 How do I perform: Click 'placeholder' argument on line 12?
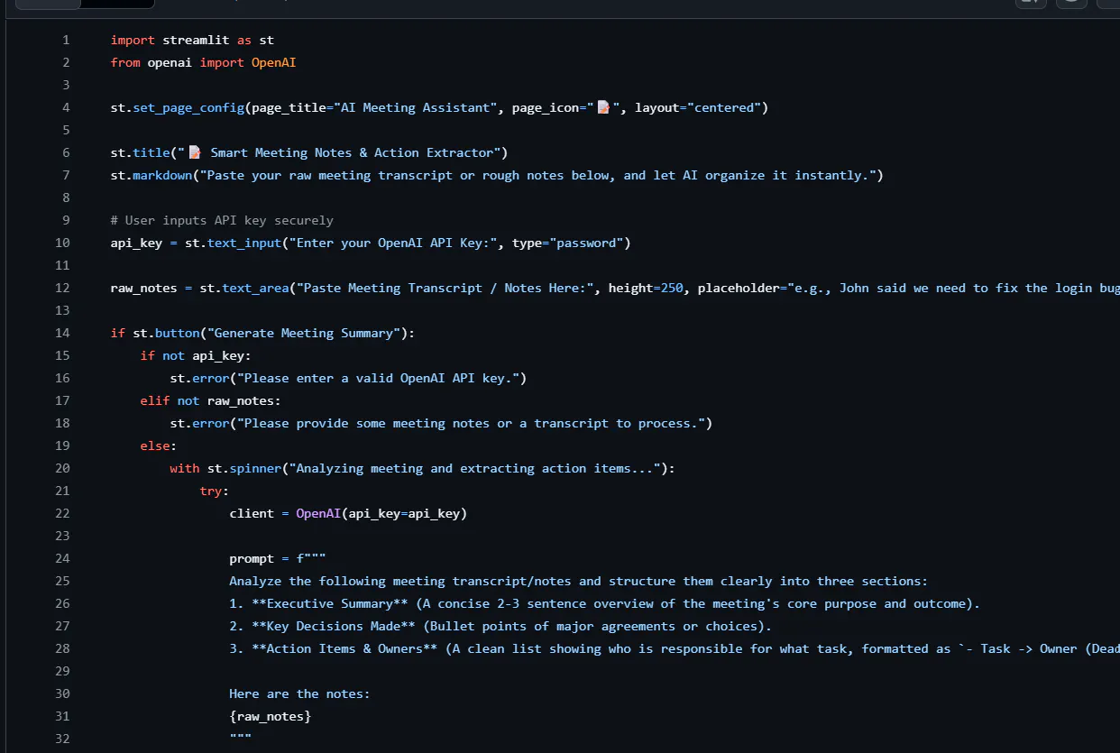[739, 288]
